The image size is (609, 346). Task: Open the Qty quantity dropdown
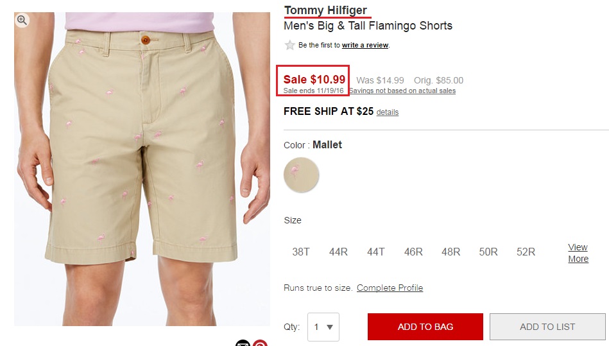point(323,327)
